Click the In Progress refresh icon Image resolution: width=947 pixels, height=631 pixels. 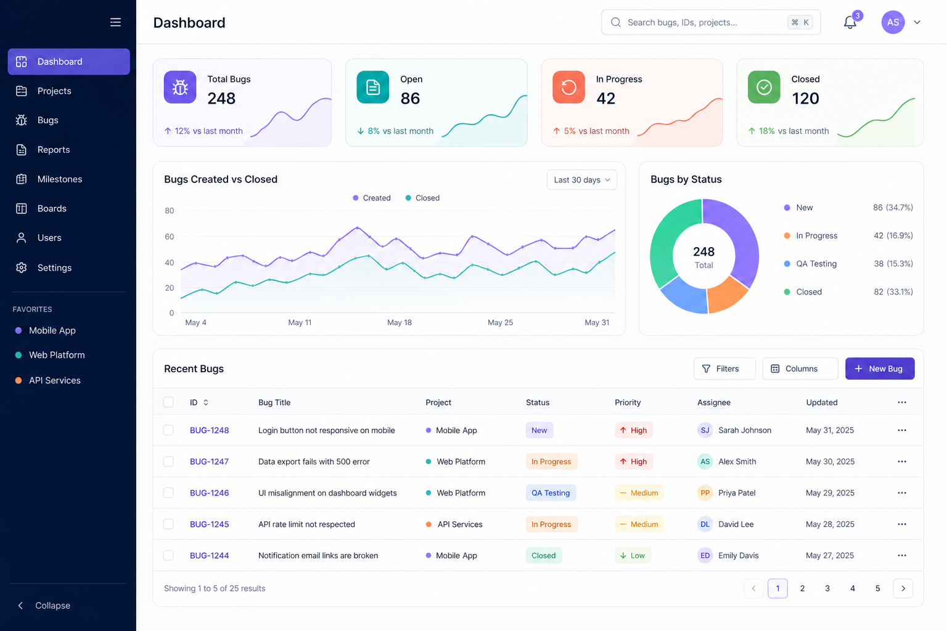(568, 87)
